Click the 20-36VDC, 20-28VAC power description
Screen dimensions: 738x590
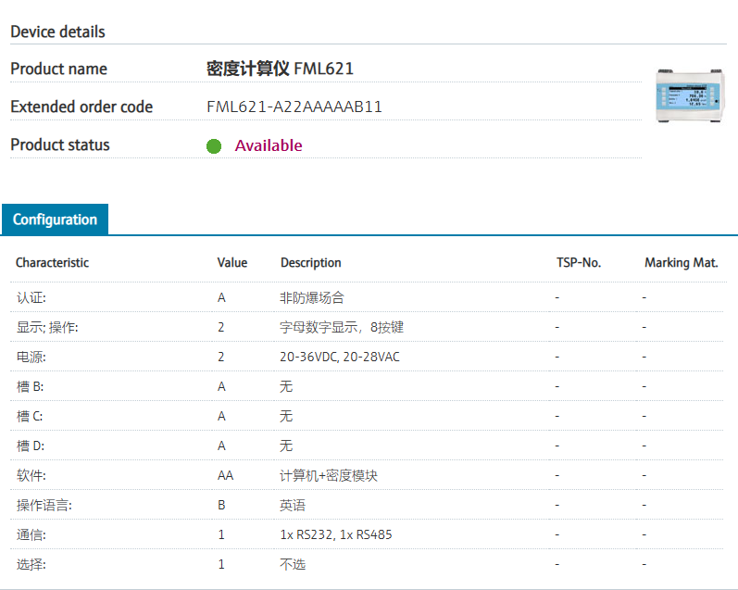tap(340, 357)
